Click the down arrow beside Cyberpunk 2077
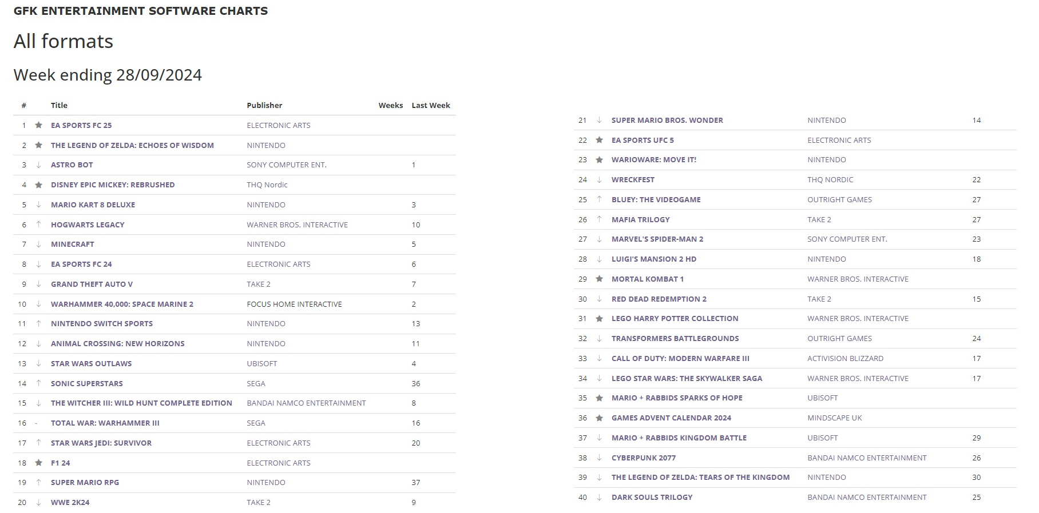This screenshot has height=513, width=1039. [600, 458]
